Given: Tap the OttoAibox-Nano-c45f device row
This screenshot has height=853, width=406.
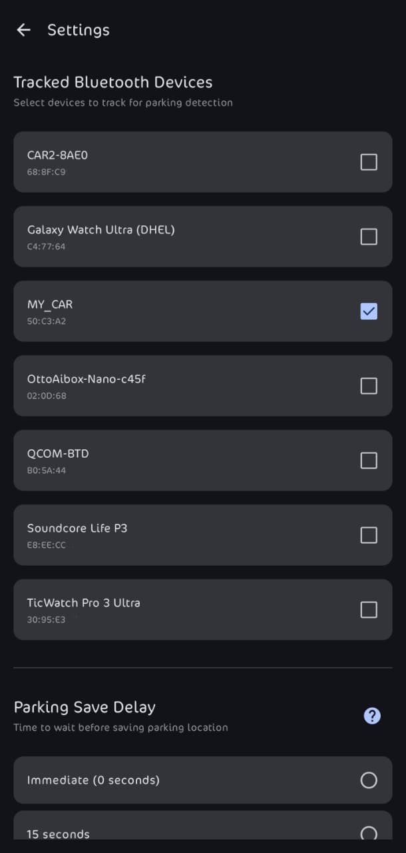Looking at the screenshot, I should pos(166,386).
